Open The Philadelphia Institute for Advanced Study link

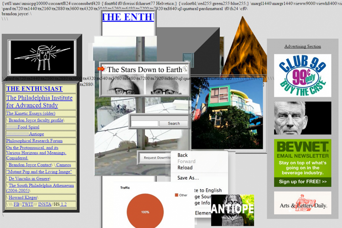(39, 102)
